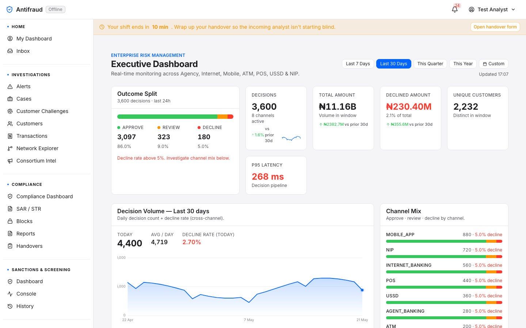Screen dimensions: 526x328
Task: Click the MOBILE_APP channel bar
Action: [444, 241]
